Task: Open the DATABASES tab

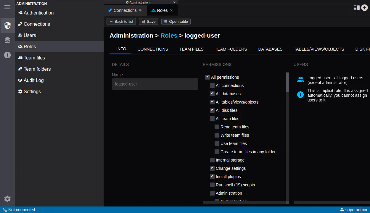Action: point(270,49)
